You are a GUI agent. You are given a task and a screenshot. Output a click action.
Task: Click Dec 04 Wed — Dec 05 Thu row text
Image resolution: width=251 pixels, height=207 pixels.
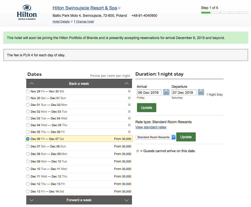pos(49,125)
